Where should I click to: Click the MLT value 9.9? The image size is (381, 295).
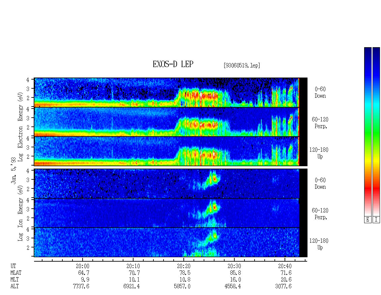click(85, 280)
